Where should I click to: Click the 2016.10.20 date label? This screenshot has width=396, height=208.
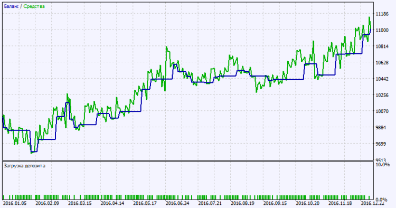[308, 203]
